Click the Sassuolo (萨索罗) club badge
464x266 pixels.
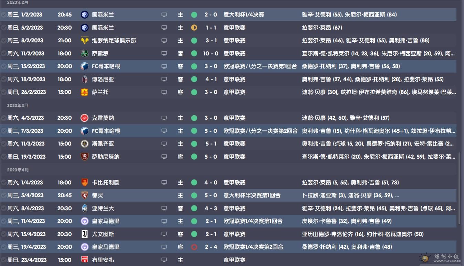coord(84,53)
